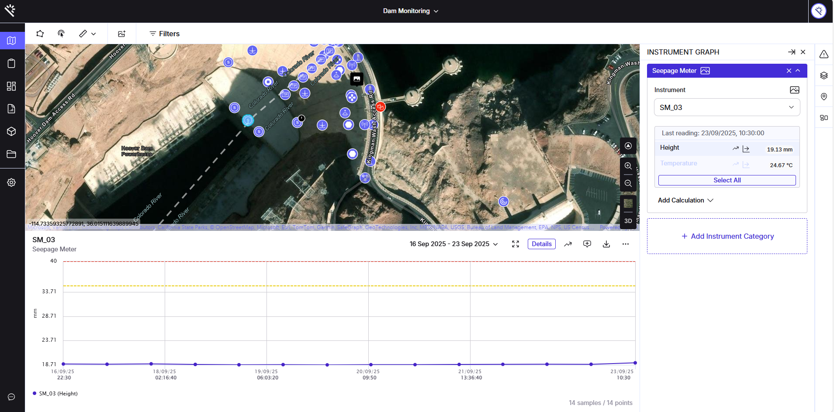Toggle the Height reading series
The width and height of the screenshot is (834, 412).
click(x=670, y=148)
